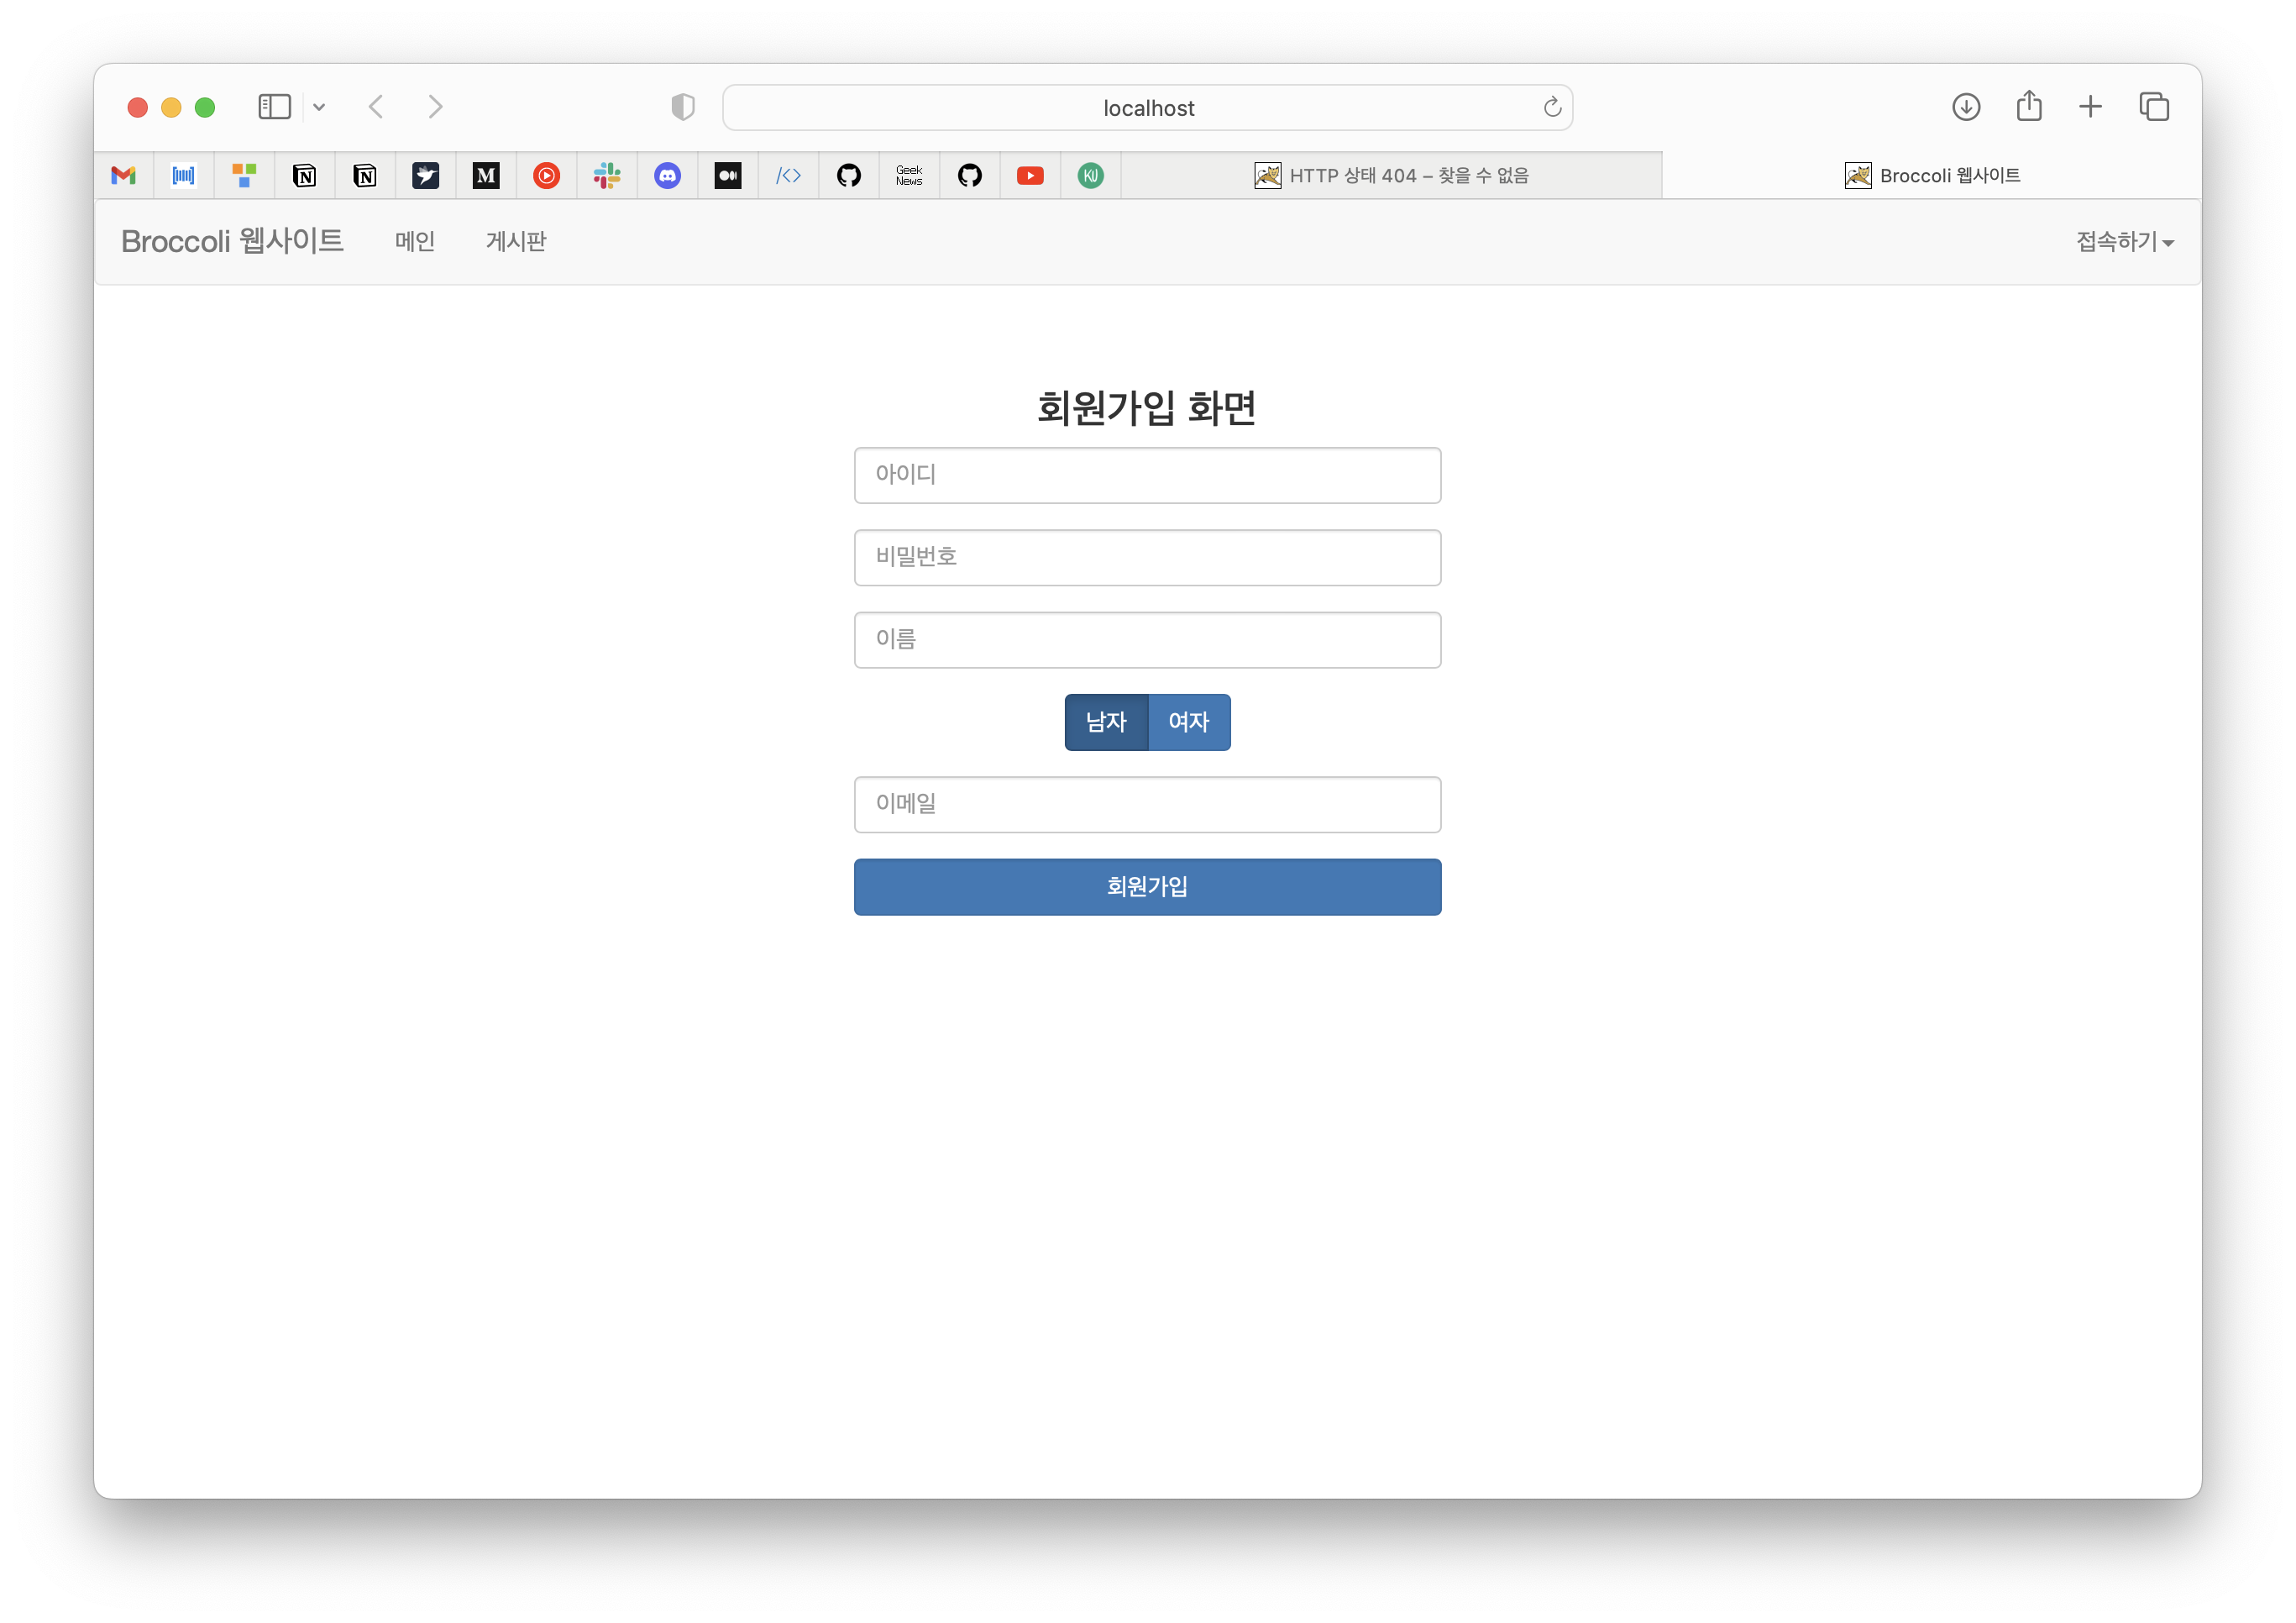Open sidebar options dropdown chevron
Viewport: 2296px width, 1623px height.
tap(319, 107)
